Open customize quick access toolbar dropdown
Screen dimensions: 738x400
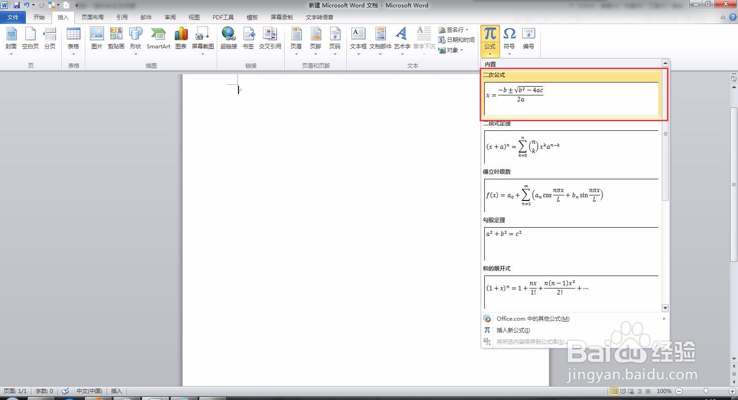77,5
